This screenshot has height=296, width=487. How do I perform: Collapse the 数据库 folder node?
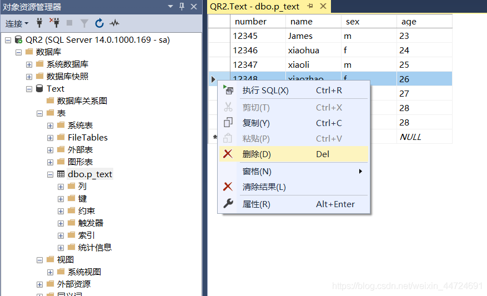19,52
